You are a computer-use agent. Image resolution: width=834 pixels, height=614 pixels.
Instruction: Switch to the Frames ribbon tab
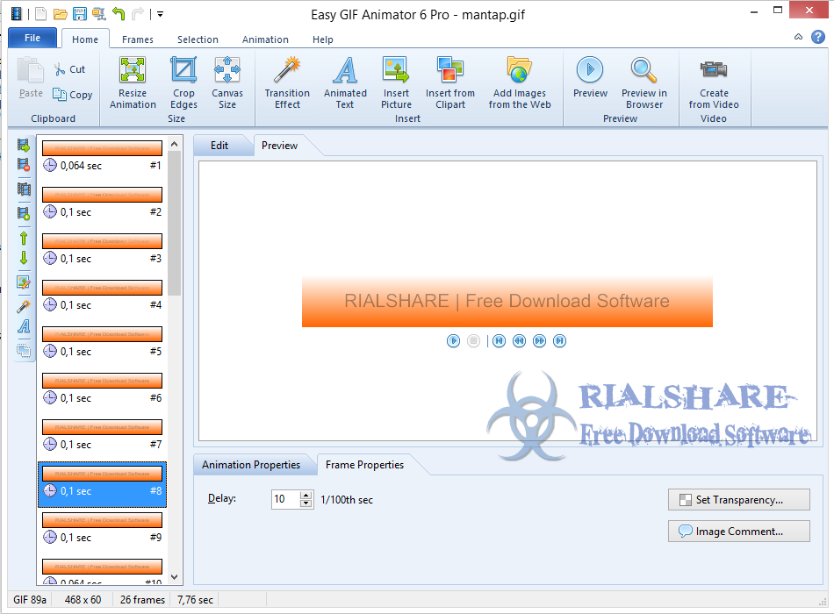pyautogui.click(x=137, y=39)
